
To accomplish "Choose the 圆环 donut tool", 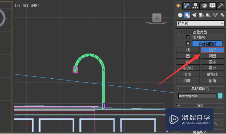I will 212,62.
